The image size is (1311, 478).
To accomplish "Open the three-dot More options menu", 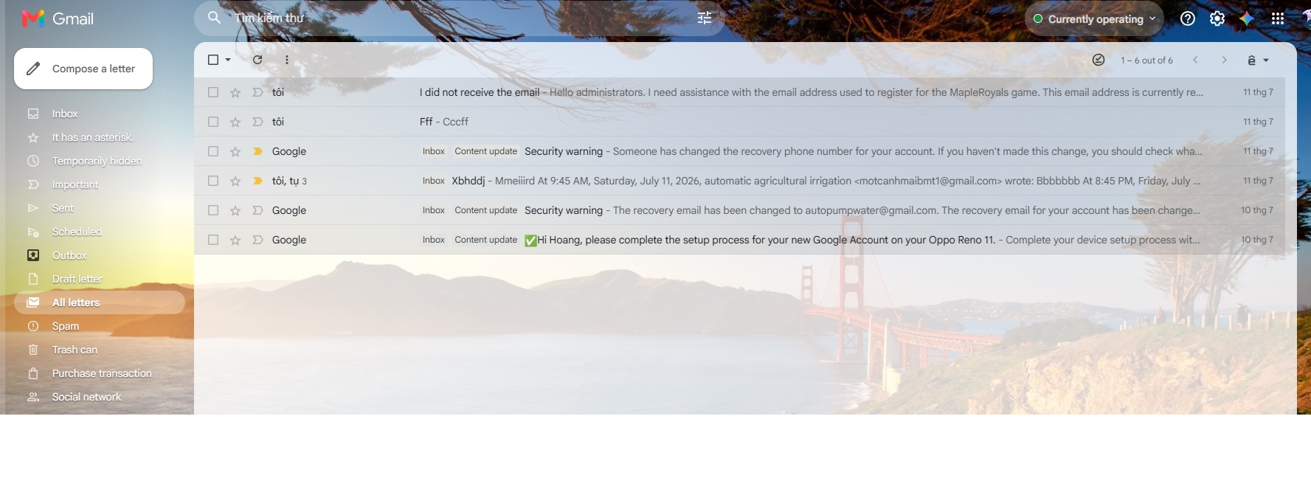I will (287, 60).
